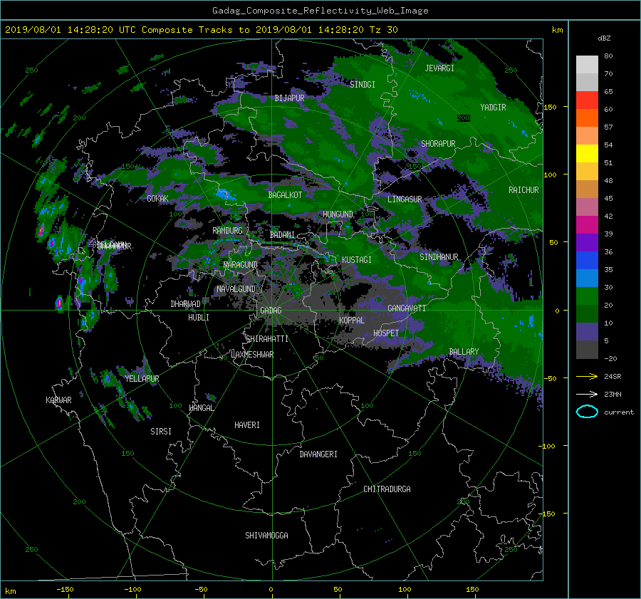Click the 80 dBZ light grey swatch
This screenshot has height=599, width=641.
(x=587, y=65)
